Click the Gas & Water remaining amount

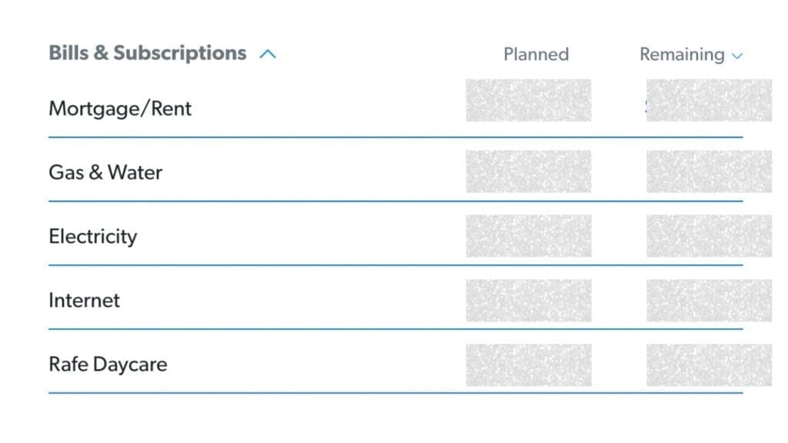coord(709,172)
